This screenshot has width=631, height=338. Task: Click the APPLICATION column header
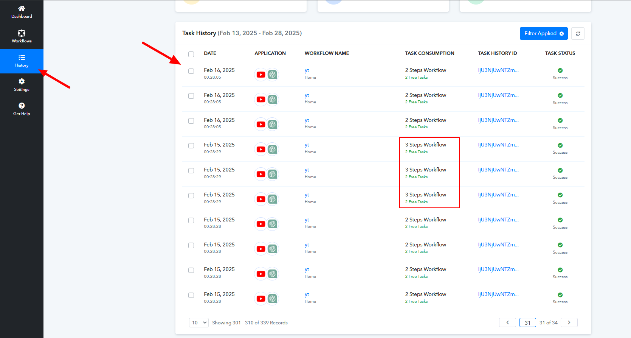tap(270, 53)
